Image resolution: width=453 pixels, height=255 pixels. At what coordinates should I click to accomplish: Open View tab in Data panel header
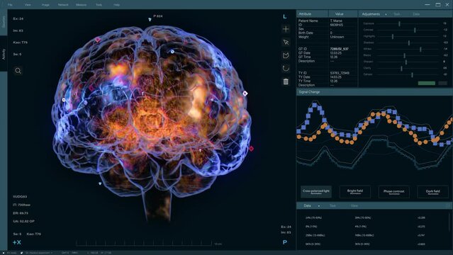(x=354, y=205)
